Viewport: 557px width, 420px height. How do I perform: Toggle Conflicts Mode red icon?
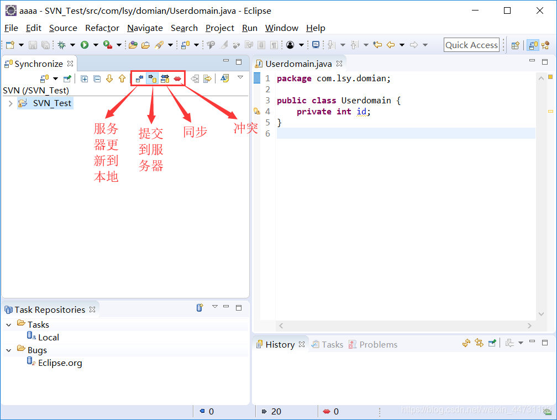pos(177,78)
